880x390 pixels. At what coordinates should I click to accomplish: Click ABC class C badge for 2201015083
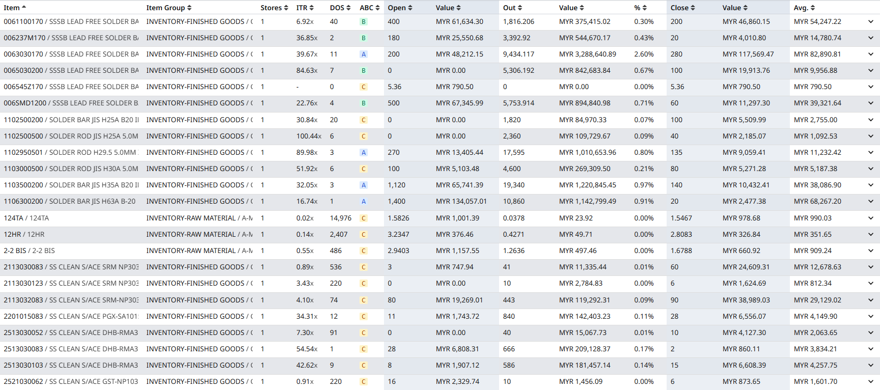[364, 316]
